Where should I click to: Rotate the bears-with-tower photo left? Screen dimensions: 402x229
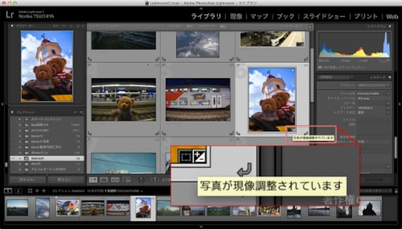[238, 134]
